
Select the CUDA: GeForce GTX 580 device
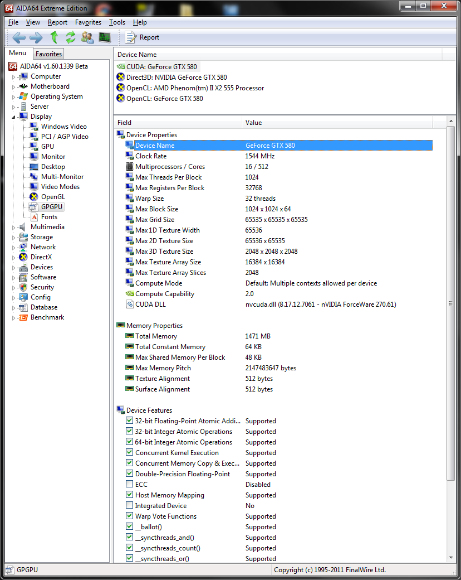(158, 66)
